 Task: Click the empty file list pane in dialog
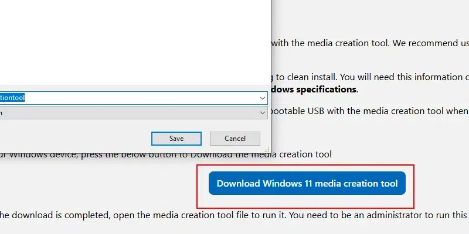click(x=135, y=42)
